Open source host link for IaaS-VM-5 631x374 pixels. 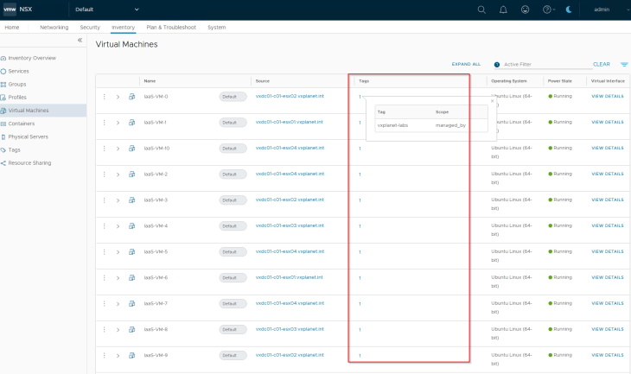[x=289, y=251]
